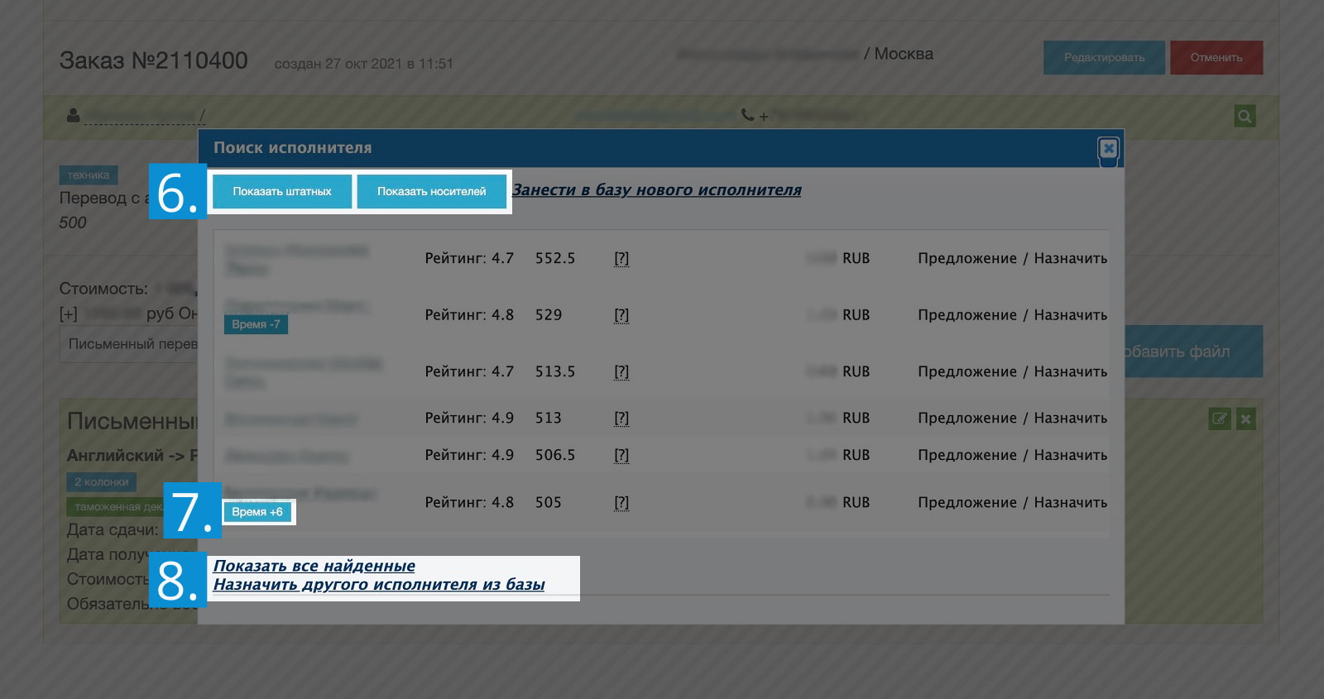Click the Время +6 tag
The height and width of the screenshot is (699, 1324).
[x=257, y=512]
